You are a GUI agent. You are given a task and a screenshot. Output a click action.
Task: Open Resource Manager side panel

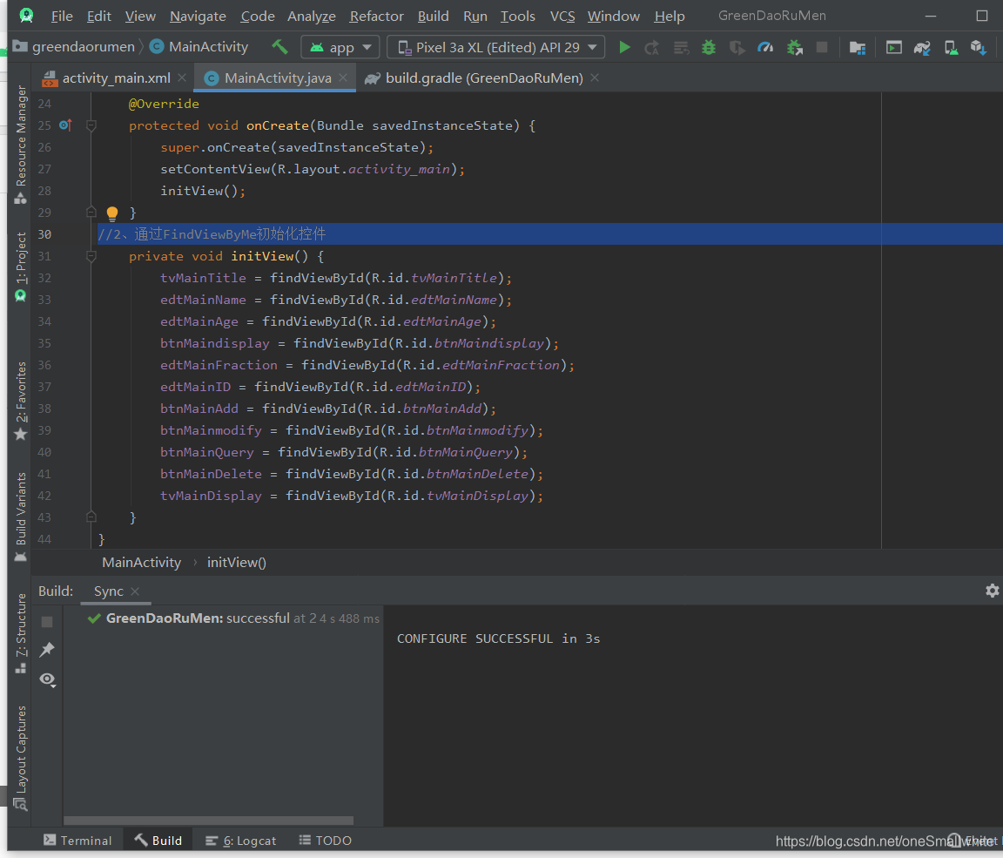tap(21, 144)
